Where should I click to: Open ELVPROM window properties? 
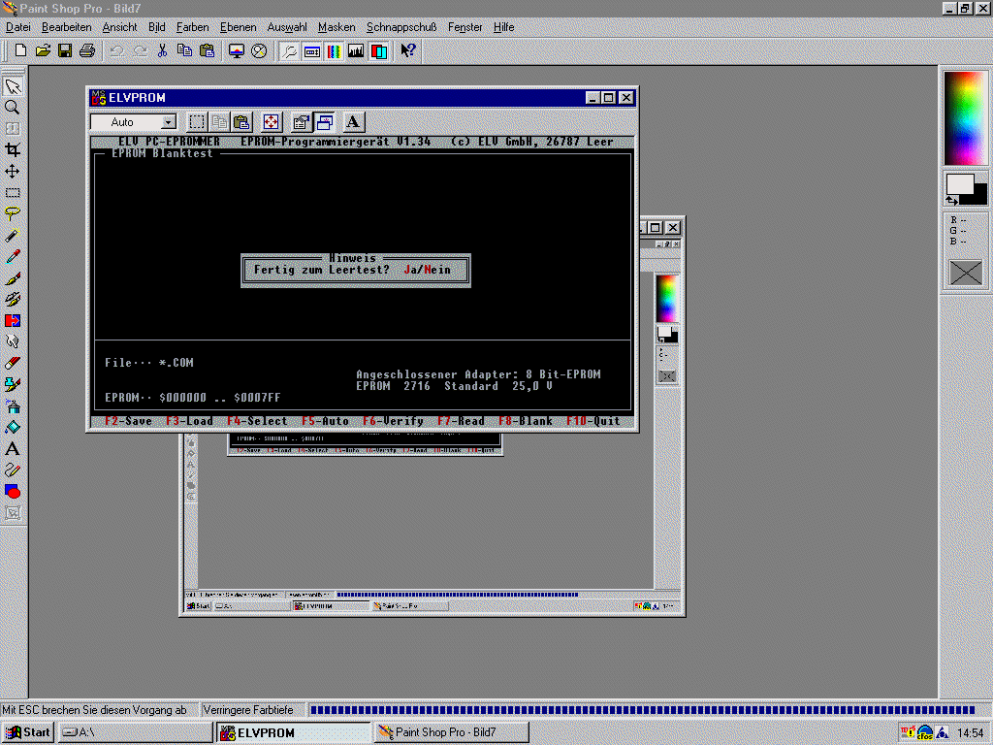point(302,121)
